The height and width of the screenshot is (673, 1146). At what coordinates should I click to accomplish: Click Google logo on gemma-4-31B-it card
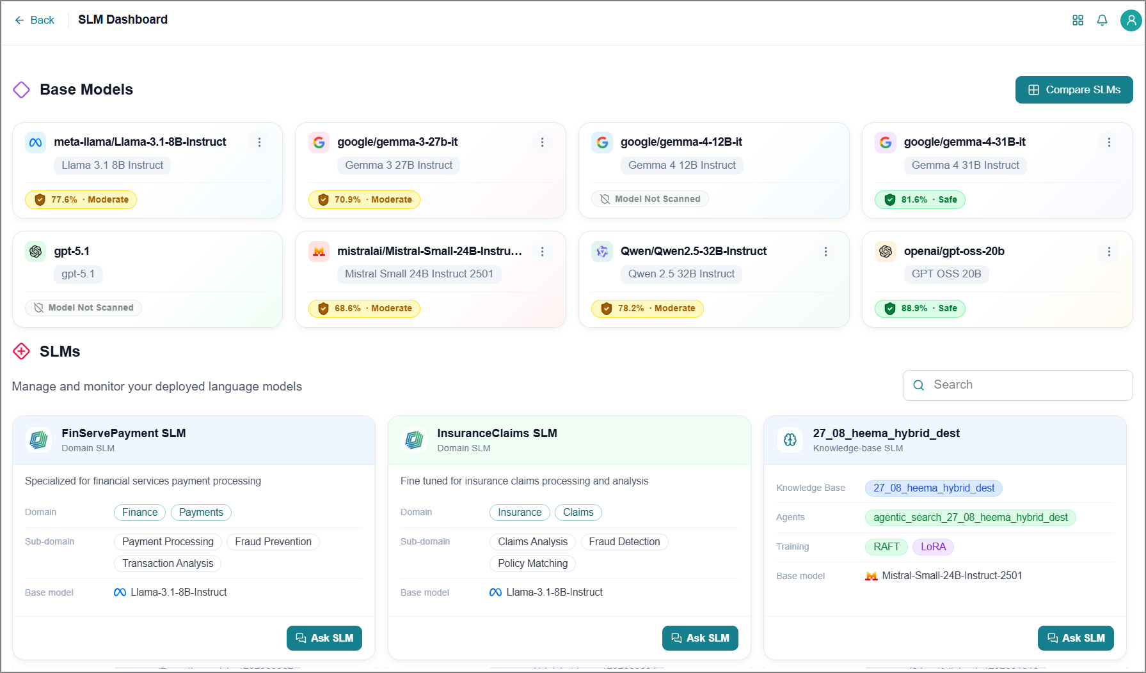886,143
